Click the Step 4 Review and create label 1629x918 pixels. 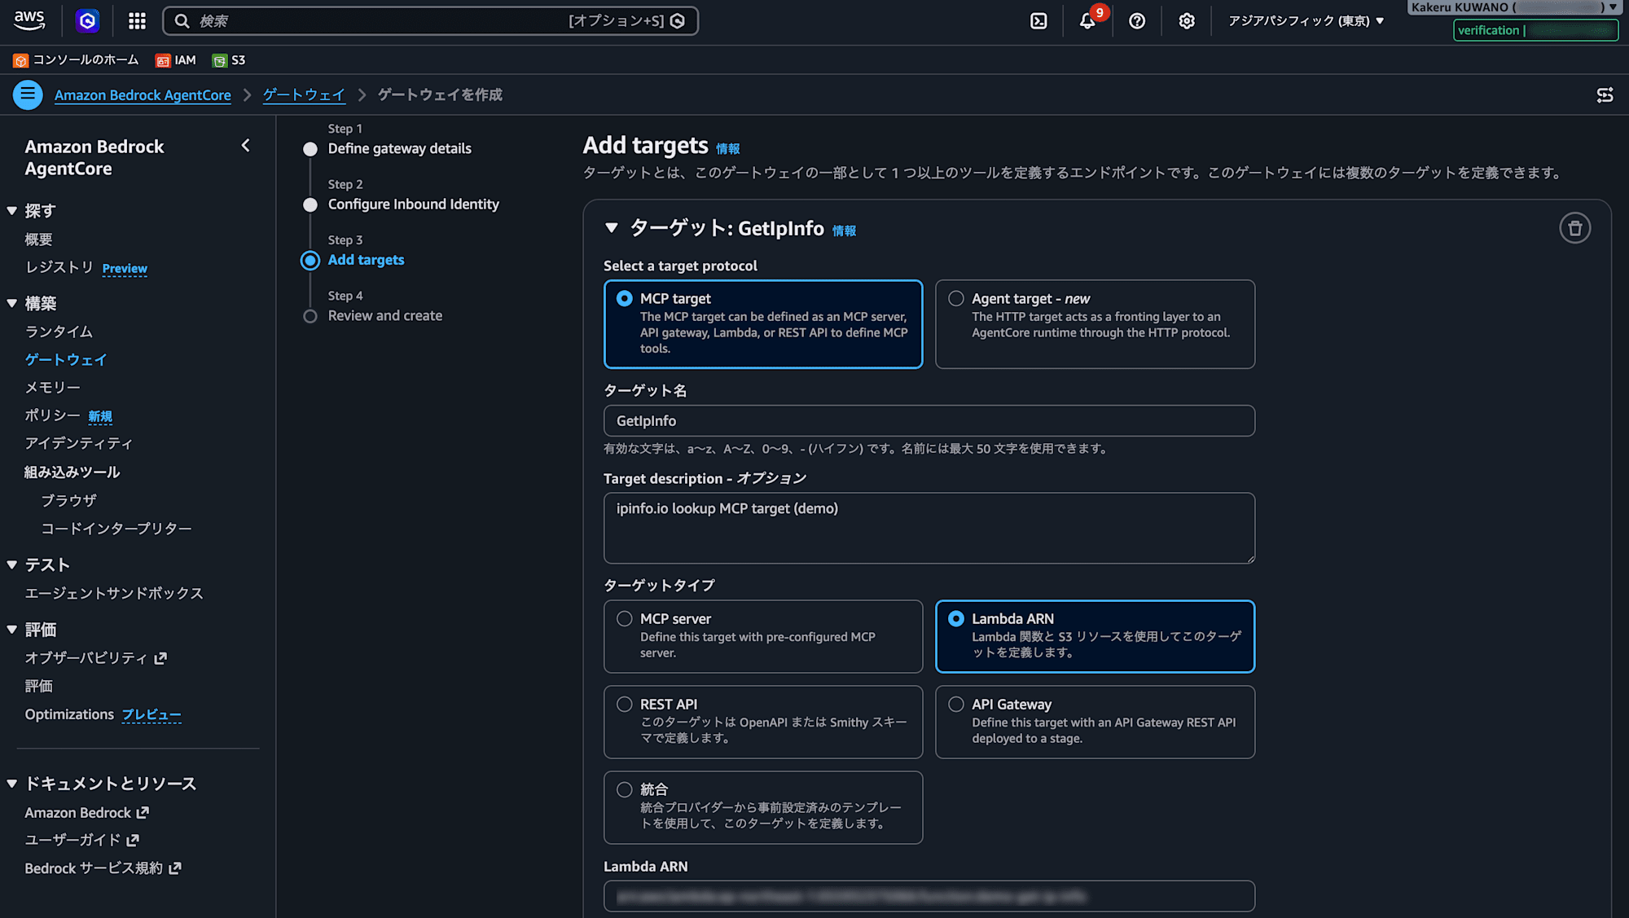click(x=385, y=315)
